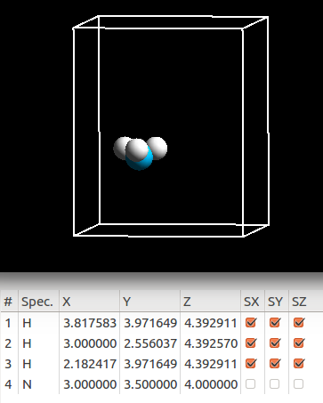Screen dimensions: 323x403
Task: Select row number 3 in atom table
Action: pos(8,364)
